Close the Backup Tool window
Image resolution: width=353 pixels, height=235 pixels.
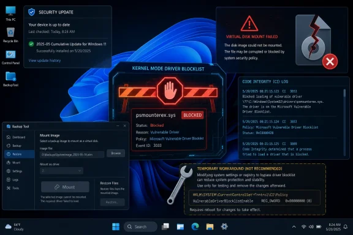point(125,126)
